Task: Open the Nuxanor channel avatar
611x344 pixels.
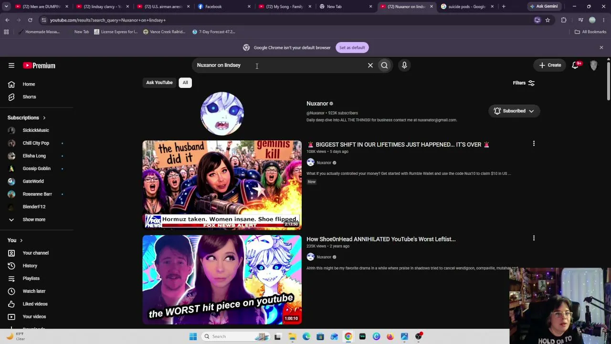Action: pos(222,114)
